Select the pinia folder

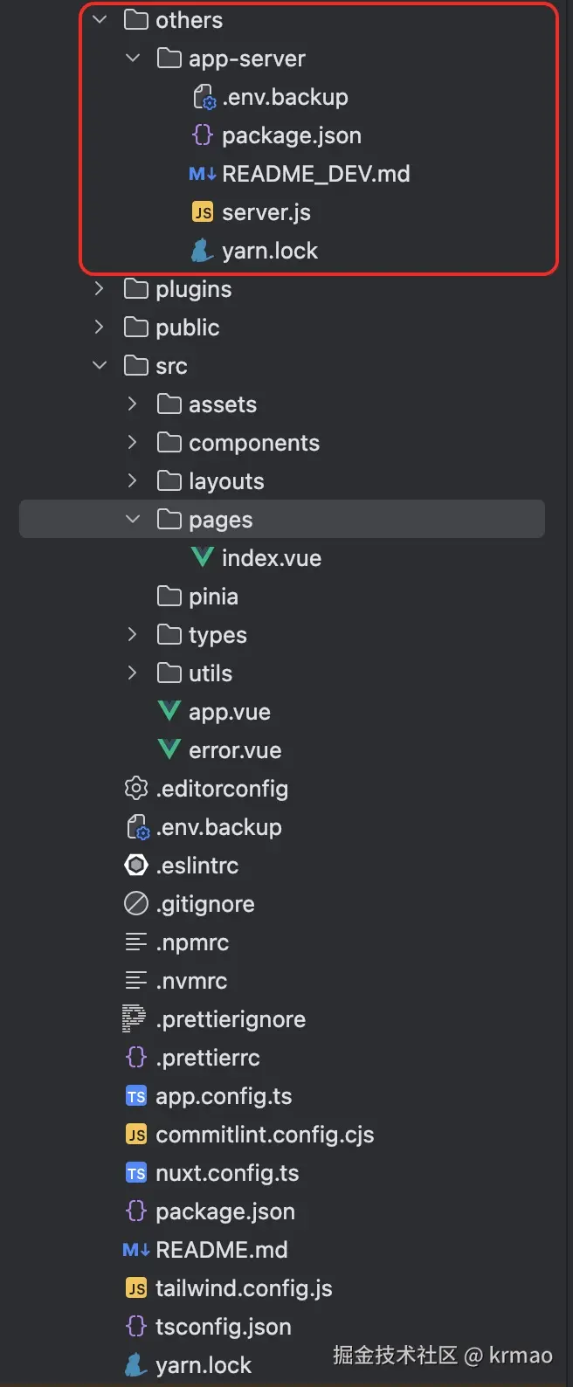point(213,597)
